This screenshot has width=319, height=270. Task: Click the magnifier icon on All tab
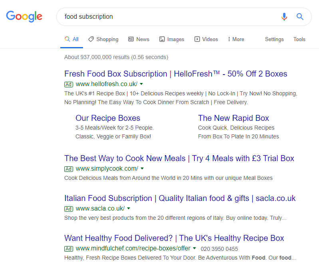(x=67, y=39)
